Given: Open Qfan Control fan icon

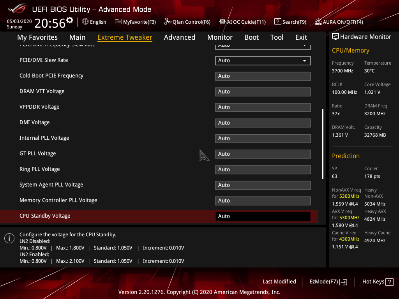Looking at the screenshot, I should click(x=168, y=22).
